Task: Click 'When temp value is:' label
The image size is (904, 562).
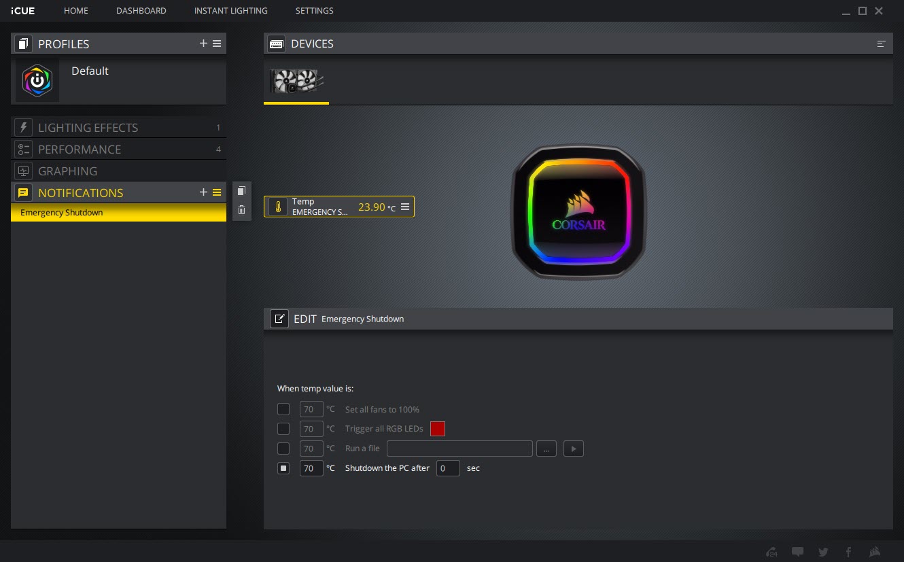Action: (315, 389)
